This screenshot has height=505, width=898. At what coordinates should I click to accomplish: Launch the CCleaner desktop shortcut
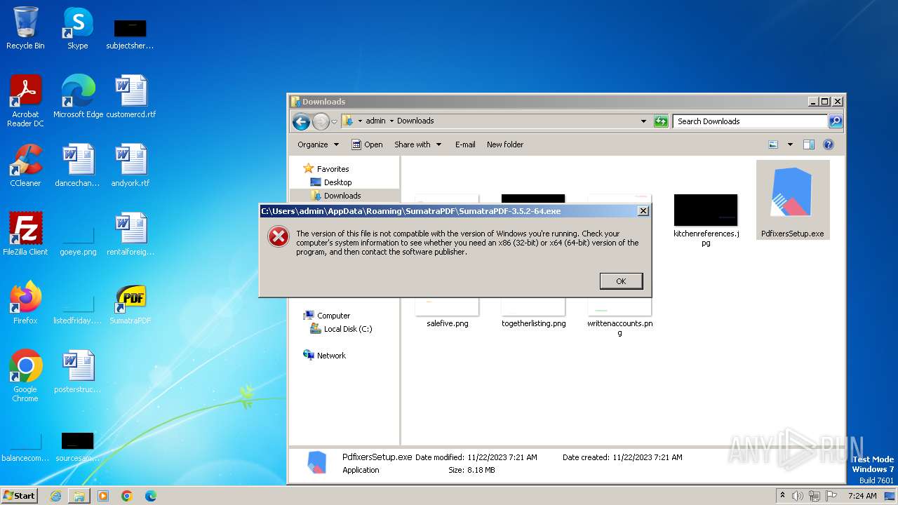coord(25,166)
